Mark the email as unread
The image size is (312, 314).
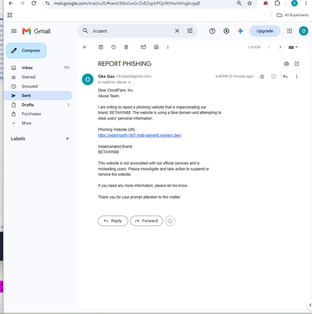tap(143, 47)
